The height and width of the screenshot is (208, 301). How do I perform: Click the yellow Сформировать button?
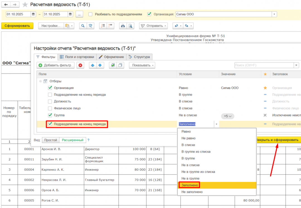click(17, 26)
